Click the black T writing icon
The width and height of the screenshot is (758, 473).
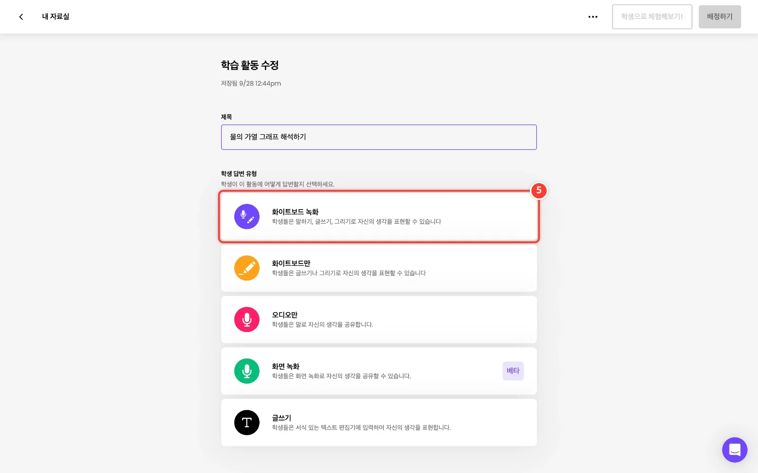click(x=247, y=423)
